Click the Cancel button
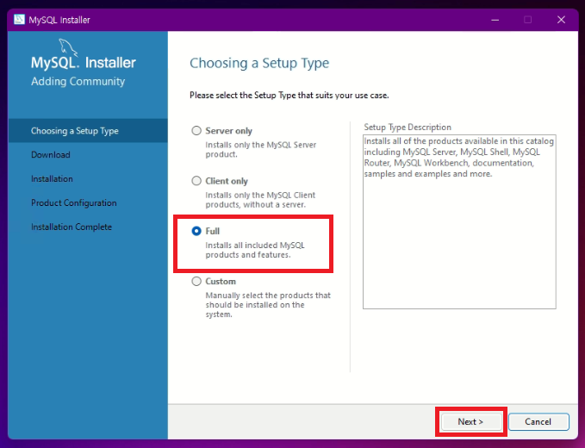This screenshot has width=585, height=448. tap(538, 422)
